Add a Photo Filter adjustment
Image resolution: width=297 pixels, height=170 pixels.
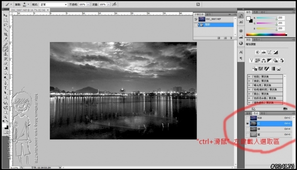[275, 61]
